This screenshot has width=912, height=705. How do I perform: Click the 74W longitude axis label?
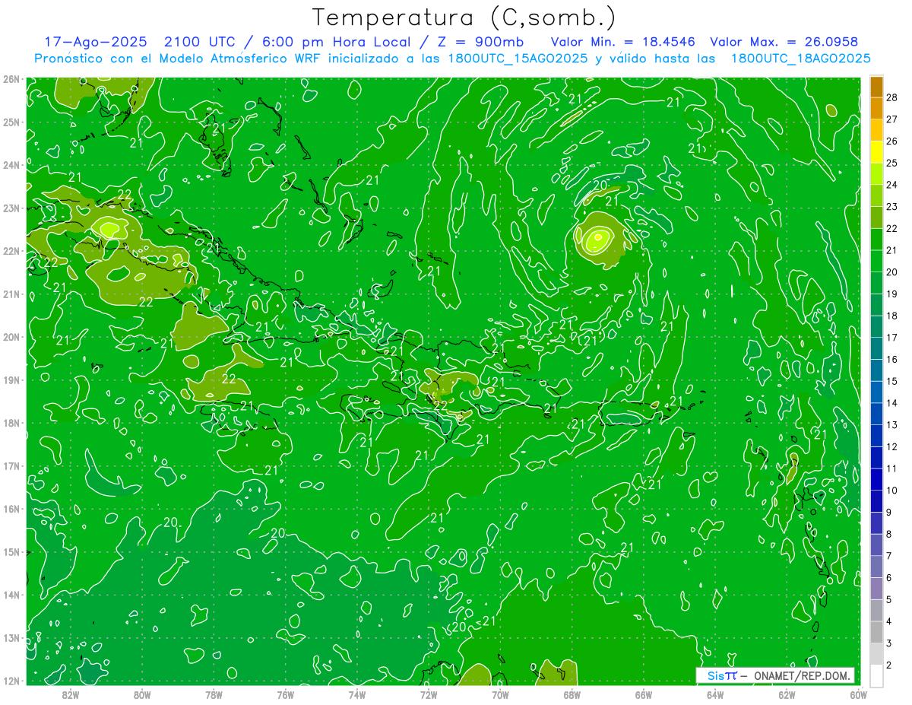[357, 694]
